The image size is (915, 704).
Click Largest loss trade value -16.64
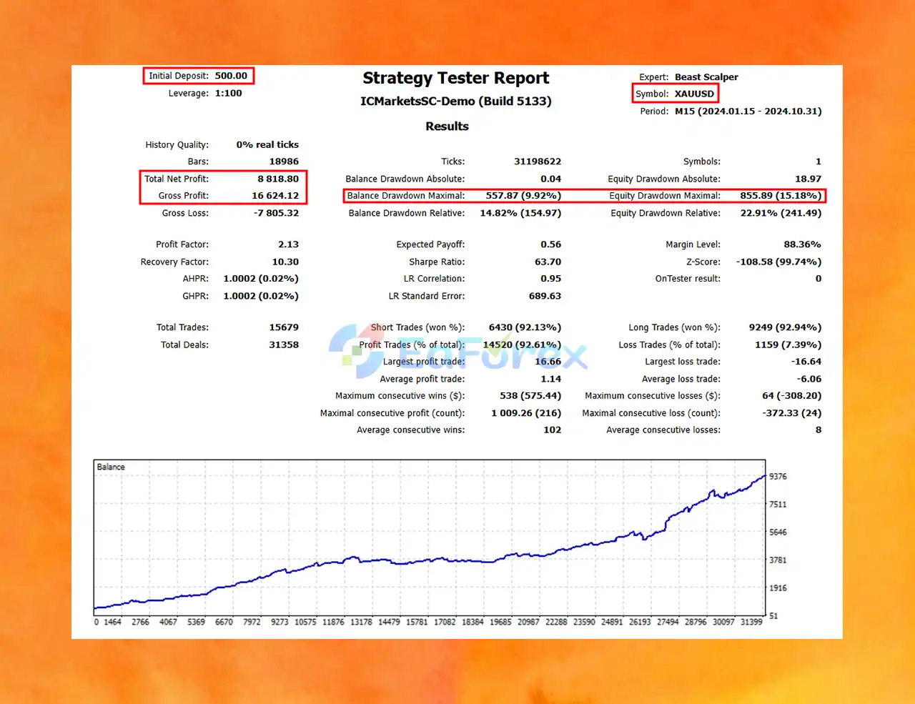click(806, 362)
